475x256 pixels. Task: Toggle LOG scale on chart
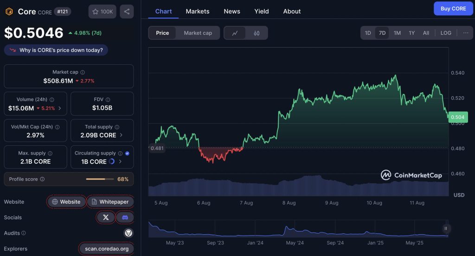tap(446, 33)
